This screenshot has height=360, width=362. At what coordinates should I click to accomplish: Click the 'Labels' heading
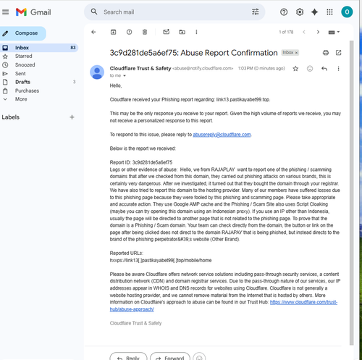(x=10, y=117)
